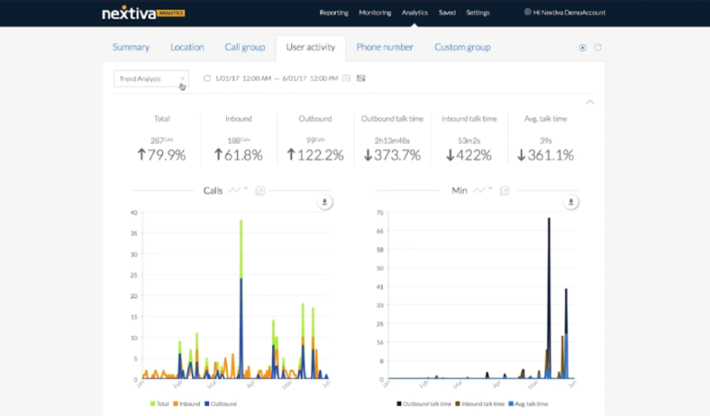Open the Monitoring menu
Screen dimensions: 710x416
click(x=376, y=13)
